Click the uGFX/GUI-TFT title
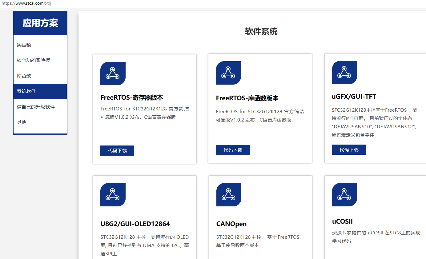 coord(354,97)
